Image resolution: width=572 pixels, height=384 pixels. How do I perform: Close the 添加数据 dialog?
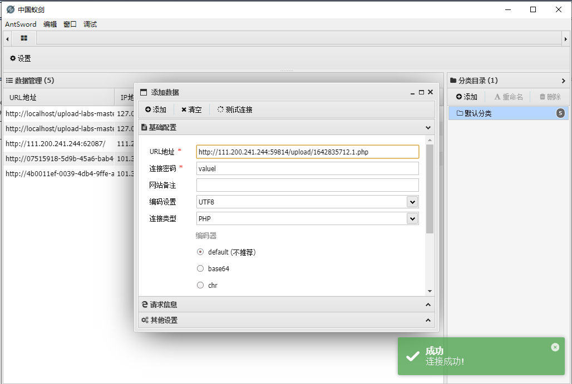(431, 92)
